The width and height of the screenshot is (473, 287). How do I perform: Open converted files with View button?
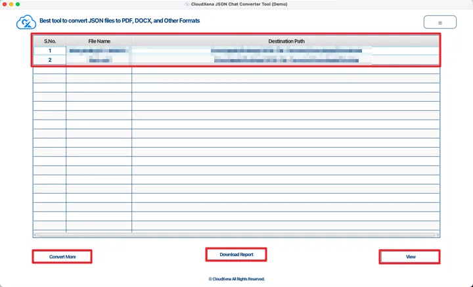pos(411,257)
